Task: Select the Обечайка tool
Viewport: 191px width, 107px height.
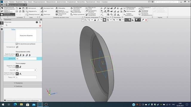Action: tap(60, 8)
